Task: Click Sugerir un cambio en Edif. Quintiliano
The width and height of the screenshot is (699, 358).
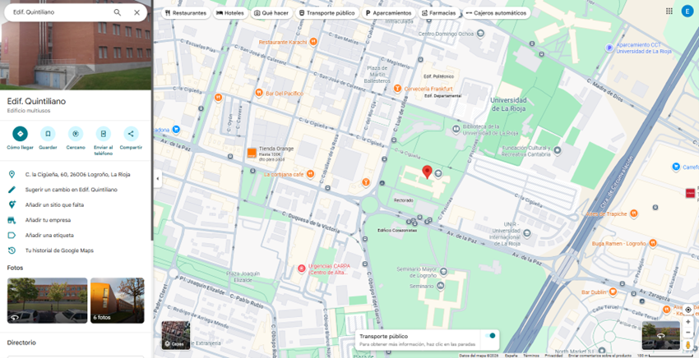Action: pos(71,190)
